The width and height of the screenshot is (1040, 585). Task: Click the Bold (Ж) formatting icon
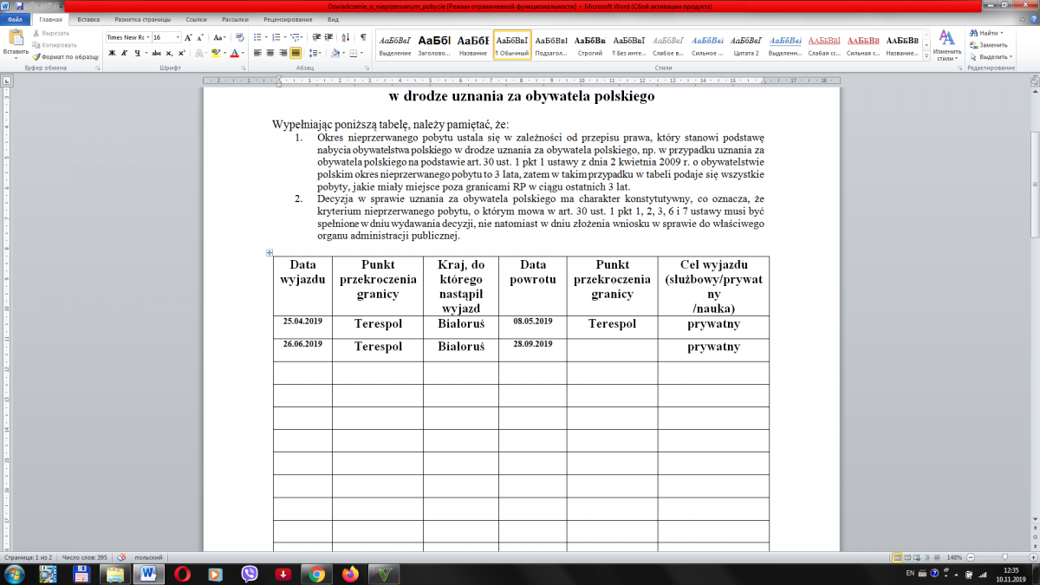[112, 53]
